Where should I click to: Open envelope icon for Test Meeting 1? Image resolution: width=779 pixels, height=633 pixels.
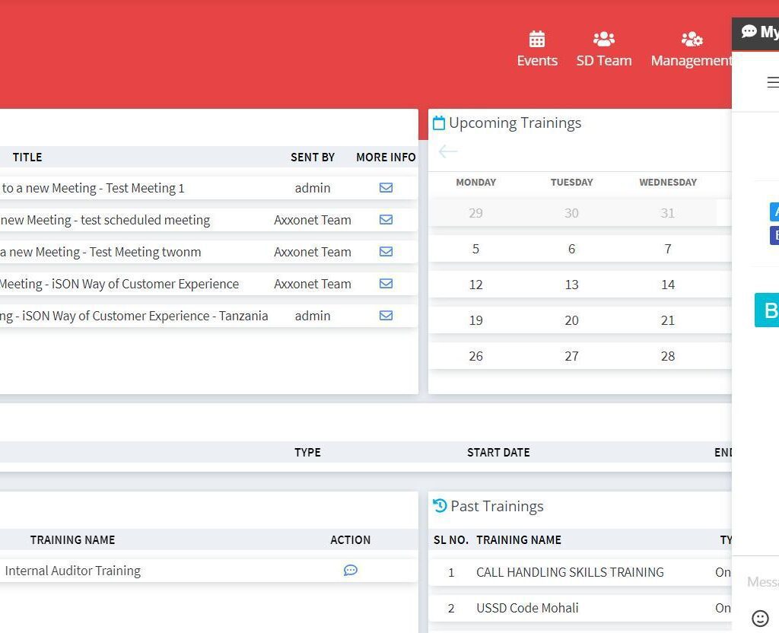tap(386, 188)
